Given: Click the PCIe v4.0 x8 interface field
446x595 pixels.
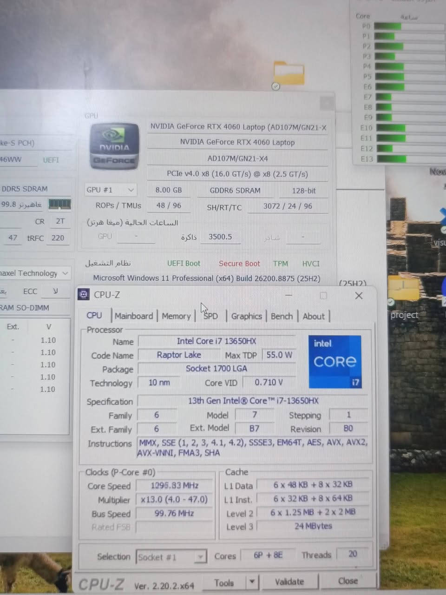Looking at the screenshot, I should pos(237,174).
